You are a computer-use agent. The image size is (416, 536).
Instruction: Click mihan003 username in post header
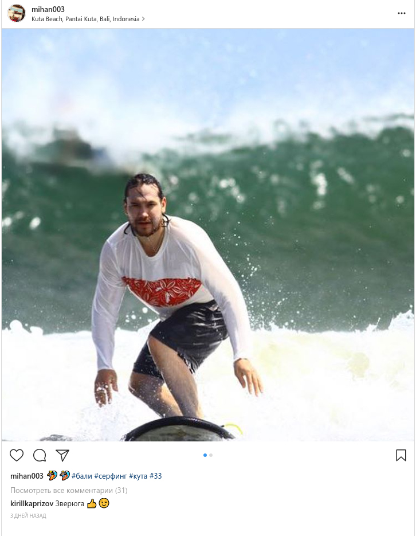pos(48,9)
